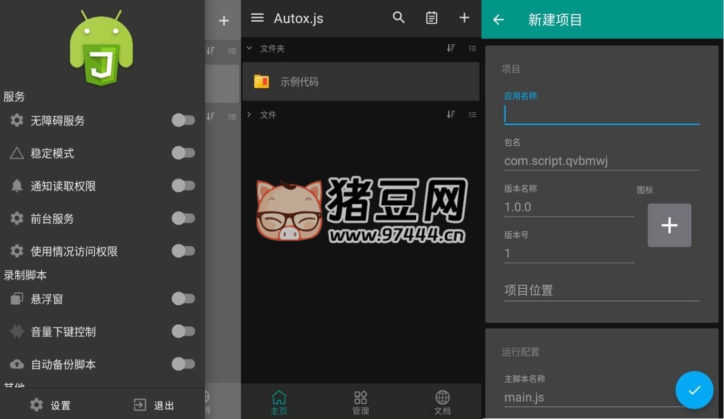Expand the 文件 section chevron
This screenshot has height=419, width=724.
[249, 115]
